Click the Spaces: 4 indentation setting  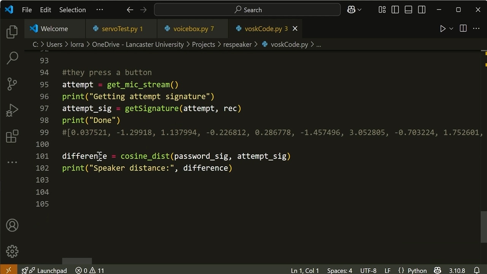point(339,271)
